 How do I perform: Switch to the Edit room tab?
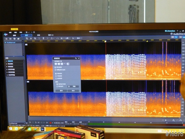click(14, 35)
